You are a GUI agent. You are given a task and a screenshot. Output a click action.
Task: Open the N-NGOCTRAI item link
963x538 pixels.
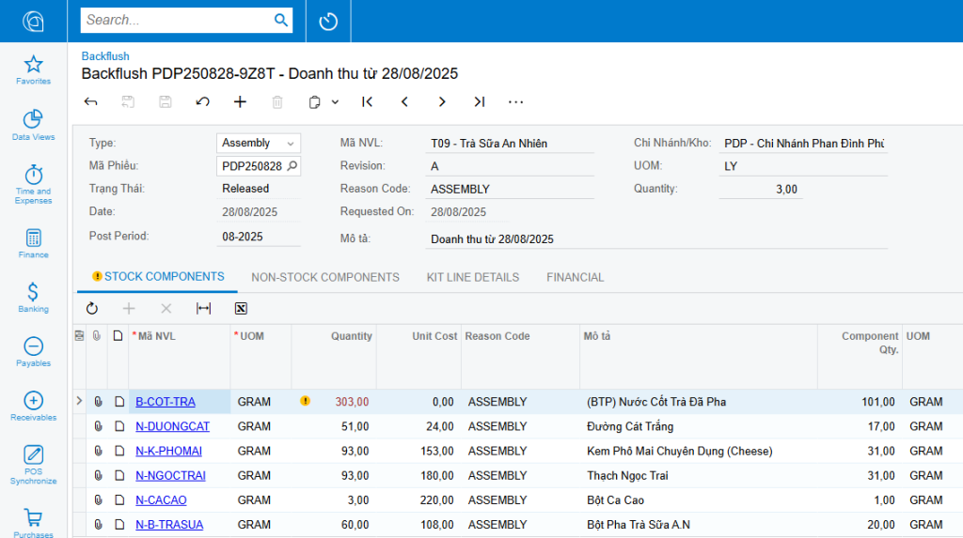(171, 475)
